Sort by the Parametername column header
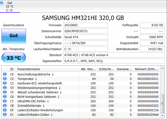Viewport: 167px width, 119px height. (x=48, y=69)
